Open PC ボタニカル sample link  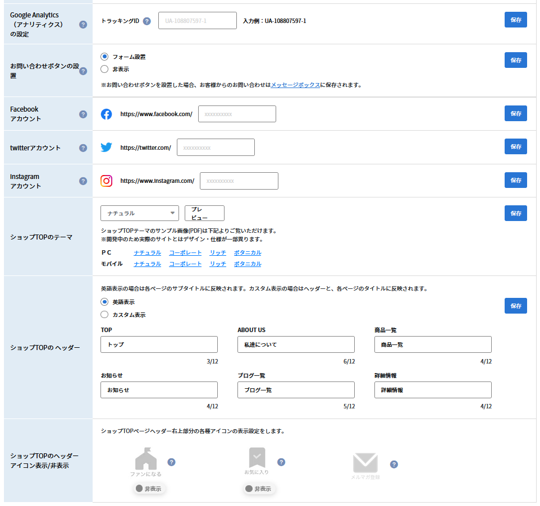pyautogui.click(x=248, y=252)
